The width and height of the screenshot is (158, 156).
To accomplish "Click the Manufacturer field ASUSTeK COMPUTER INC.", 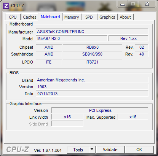I will pyautogui.click(x=92, y=32).
